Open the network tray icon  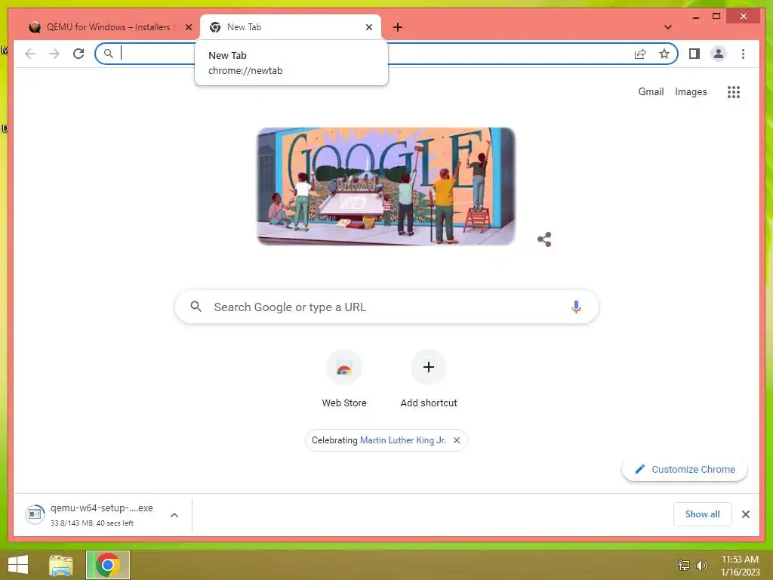(x=684, y=565)
